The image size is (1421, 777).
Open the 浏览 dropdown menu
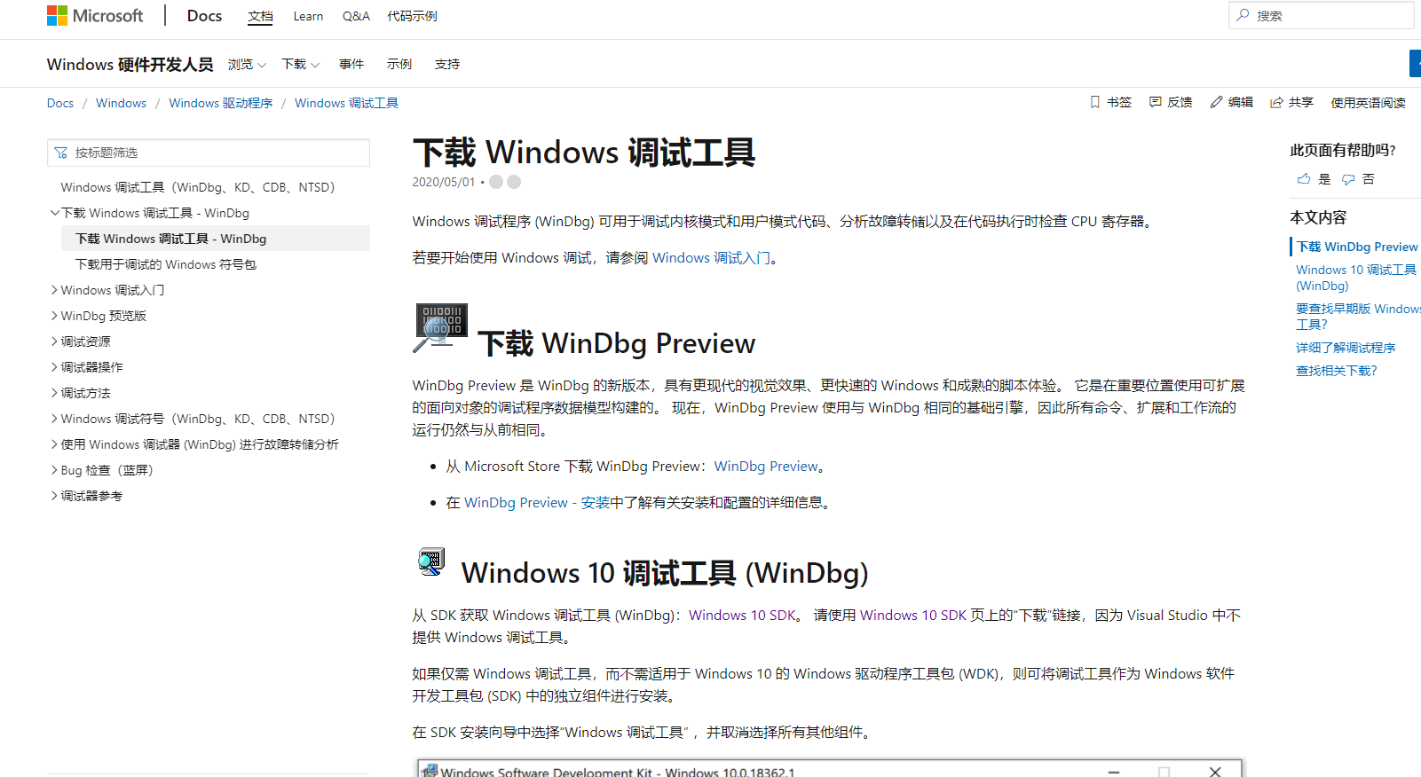tap(247, 64)
